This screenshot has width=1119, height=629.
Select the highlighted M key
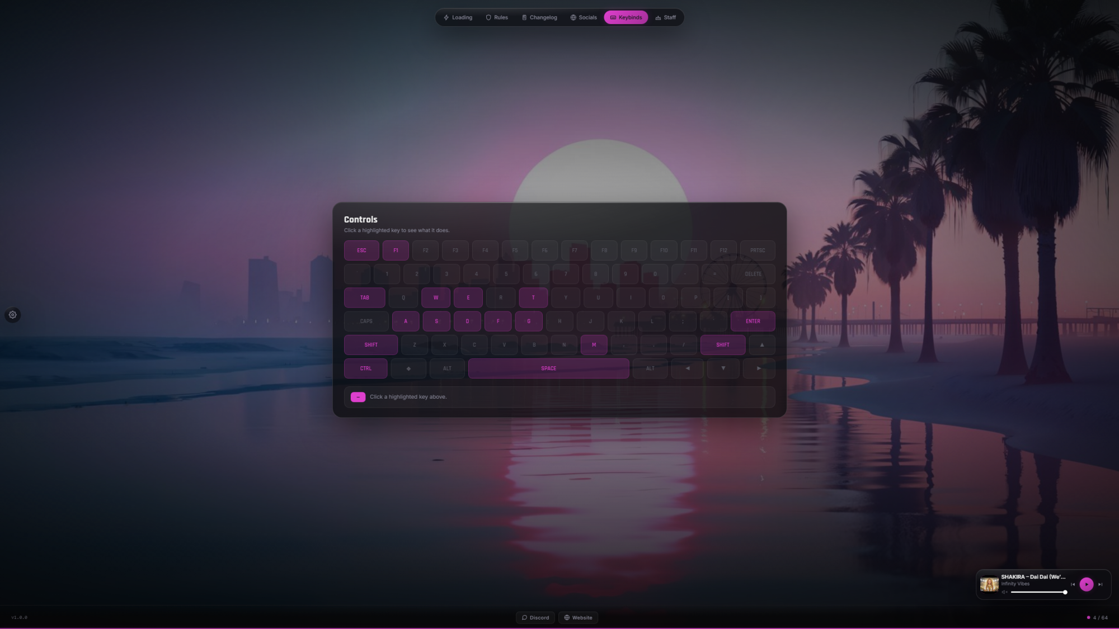[x=594, y=345]
